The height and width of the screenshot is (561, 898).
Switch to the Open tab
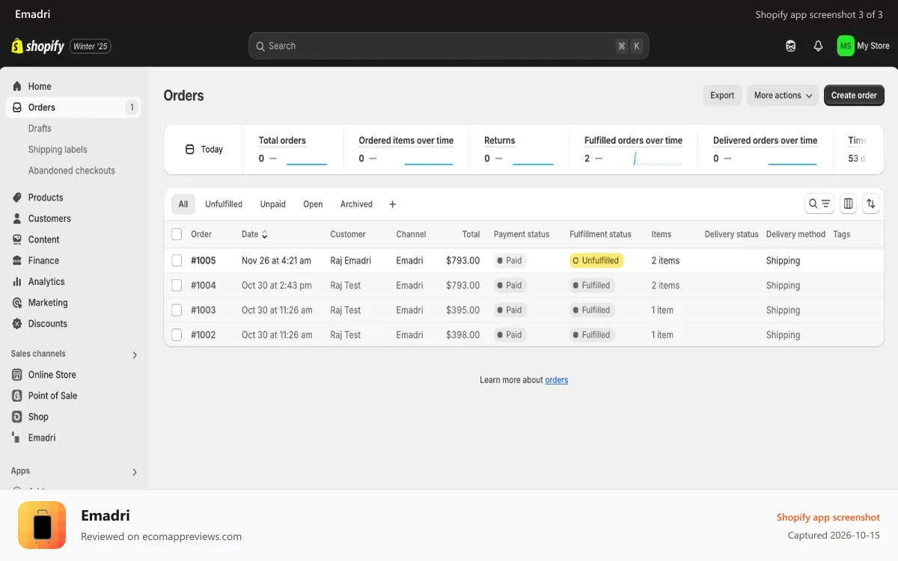tap(313, 204)
